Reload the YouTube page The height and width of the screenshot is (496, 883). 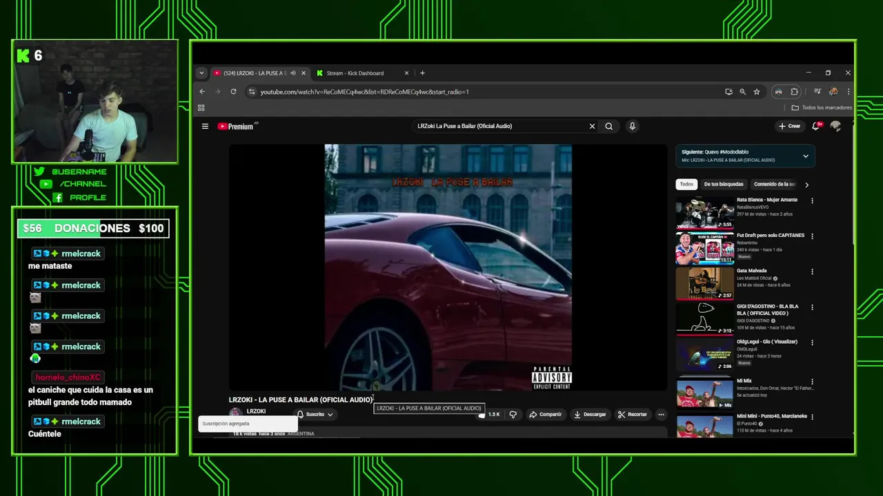click(233, 92)
